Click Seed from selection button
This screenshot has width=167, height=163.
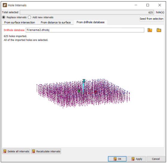151,19
